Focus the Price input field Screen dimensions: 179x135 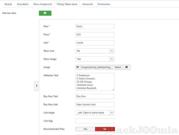(95, 35)
